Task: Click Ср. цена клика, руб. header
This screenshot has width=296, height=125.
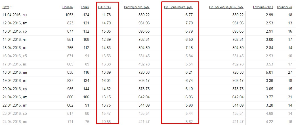Action: pyautogui.click(x=179, y=7)
